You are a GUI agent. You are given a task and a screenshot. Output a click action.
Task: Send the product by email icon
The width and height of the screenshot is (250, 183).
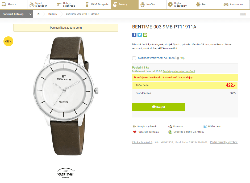145,35
